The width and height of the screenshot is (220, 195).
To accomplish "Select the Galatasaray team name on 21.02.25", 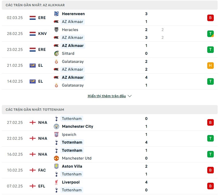I will coord(73,62).
